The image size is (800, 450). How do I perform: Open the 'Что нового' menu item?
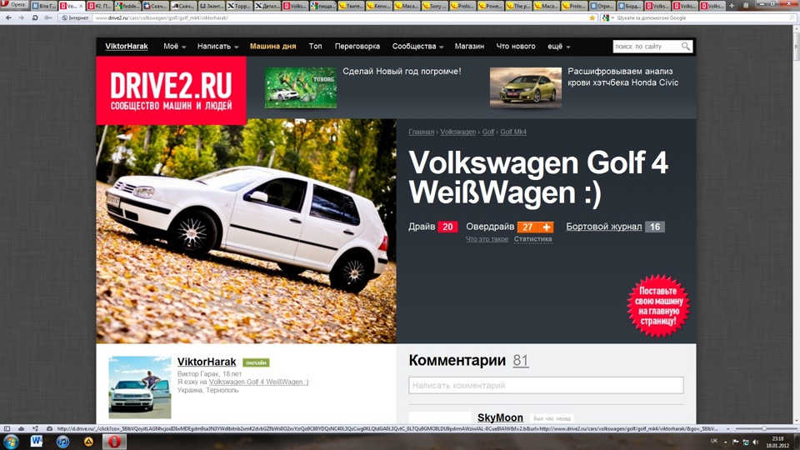pyautogui.click(x=516, y=47)
